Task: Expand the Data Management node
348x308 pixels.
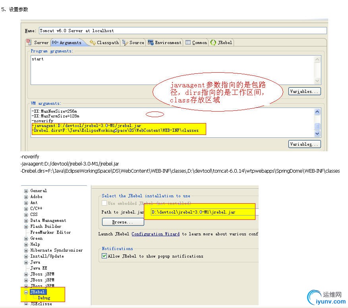Action: [26, 221]
